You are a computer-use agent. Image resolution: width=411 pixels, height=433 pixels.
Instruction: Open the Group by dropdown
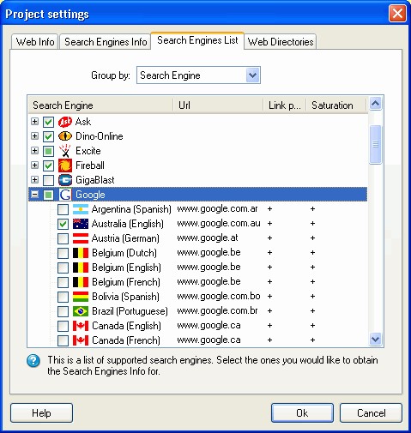coord(253,75)
